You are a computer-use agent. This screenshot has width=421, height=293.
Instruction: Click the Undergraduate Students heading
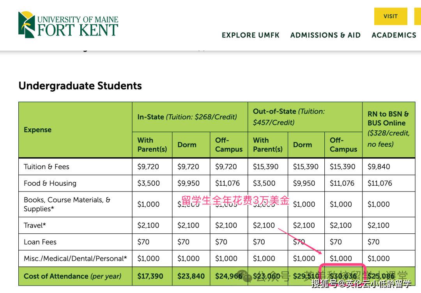point(80,86)
